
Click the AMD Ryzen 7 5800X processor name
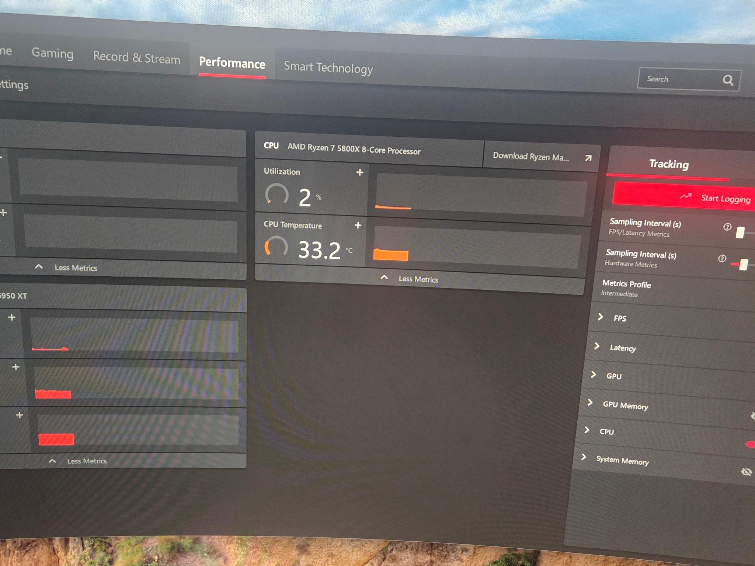(354, 149)
